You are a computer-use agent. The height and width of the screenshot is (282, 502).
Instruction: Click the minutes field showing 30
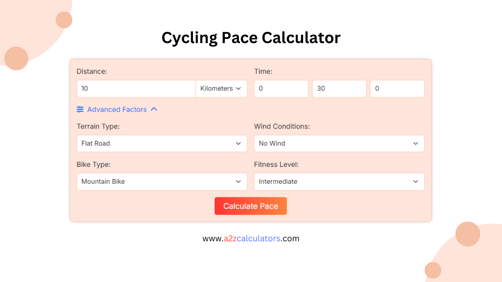point(339,89)
